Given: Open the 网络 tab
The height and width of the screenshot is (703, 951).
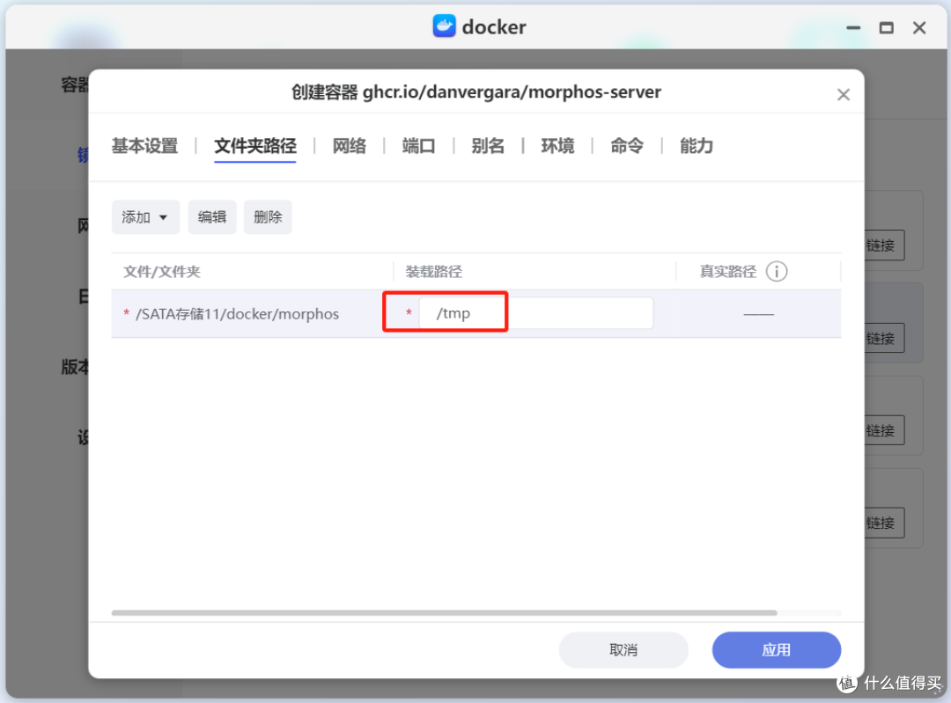Looking at the screenshot, I should point(350,146).
